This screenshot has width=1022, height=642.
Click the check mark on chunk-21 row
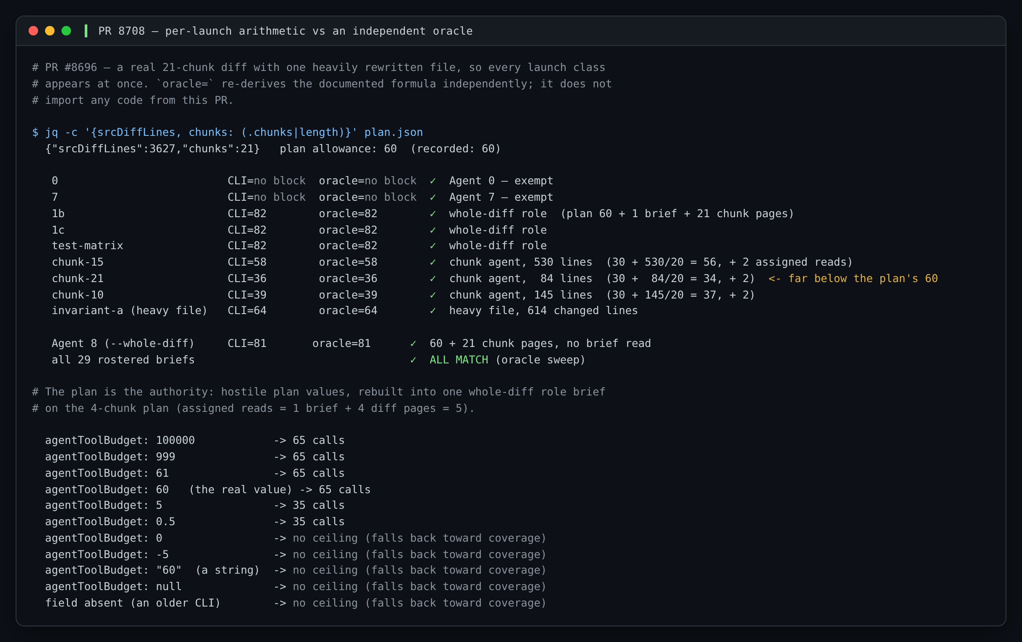(x=433, y=279)
